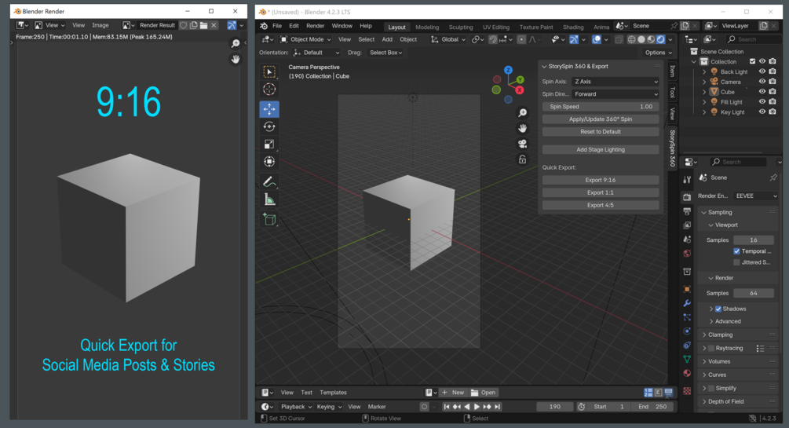Click the X axis on navigation gizmo
The height and width of the screenshot is (428, 789).
point(519,90)
